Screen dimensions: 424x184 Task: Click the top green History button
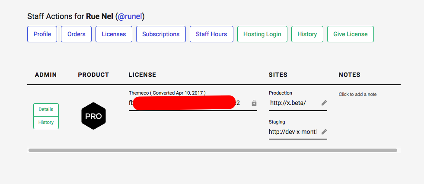[307, 34]
